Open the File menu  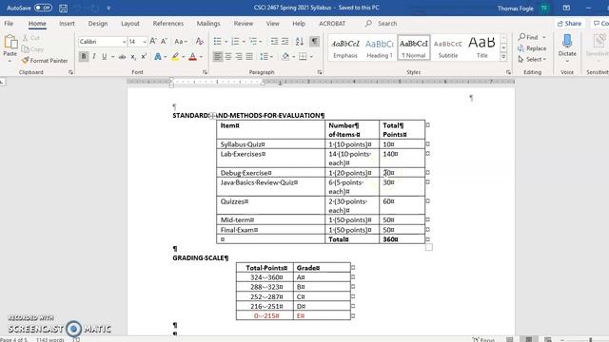coord(9,23)
